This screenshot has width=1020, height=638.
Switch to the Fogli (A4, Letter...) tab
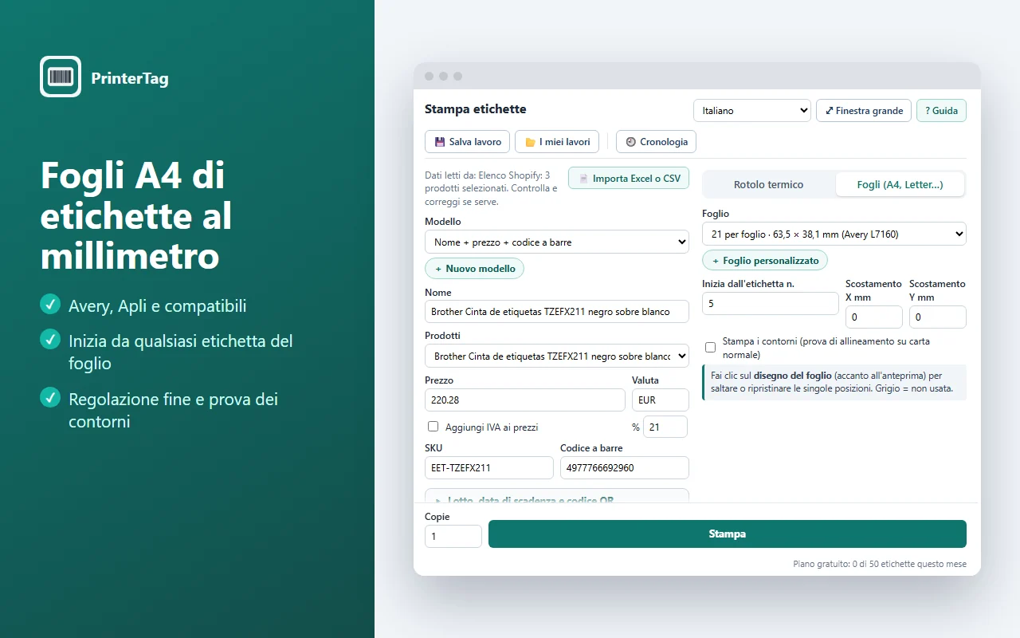tap(900, 184)
